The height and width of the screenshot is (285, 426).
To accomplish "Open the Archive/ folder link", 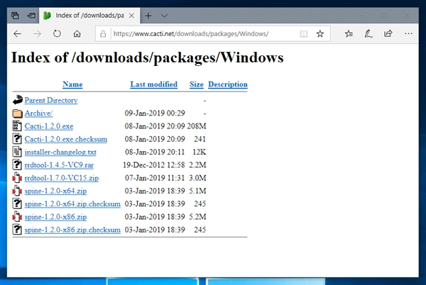I will 38,113.
